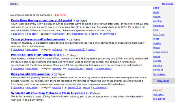
Task: Click 'digg story' under Yahoo pictures story
Action: coord(18,50)
